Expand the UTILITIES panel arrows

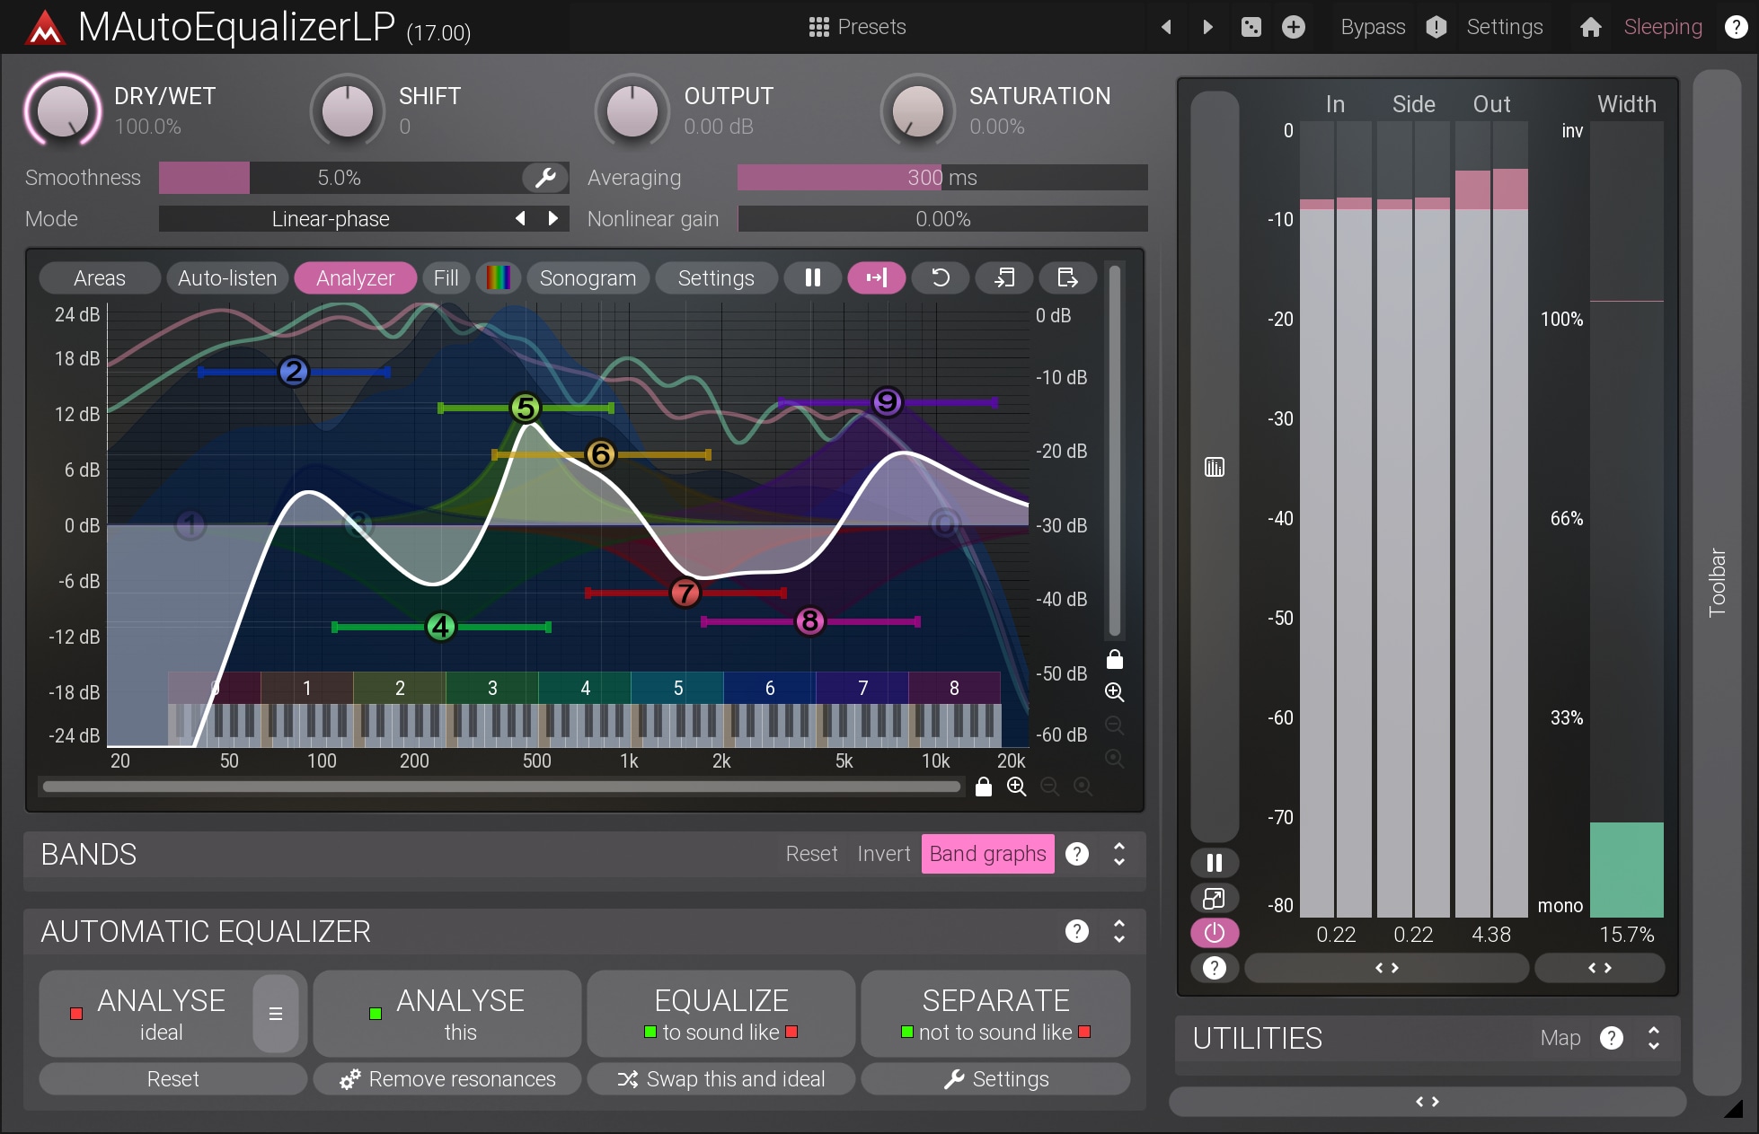tap(1653, 1039)
